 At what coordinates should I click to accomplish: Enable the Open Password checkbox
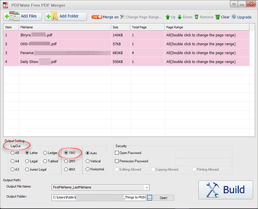(x=117, y=153)
